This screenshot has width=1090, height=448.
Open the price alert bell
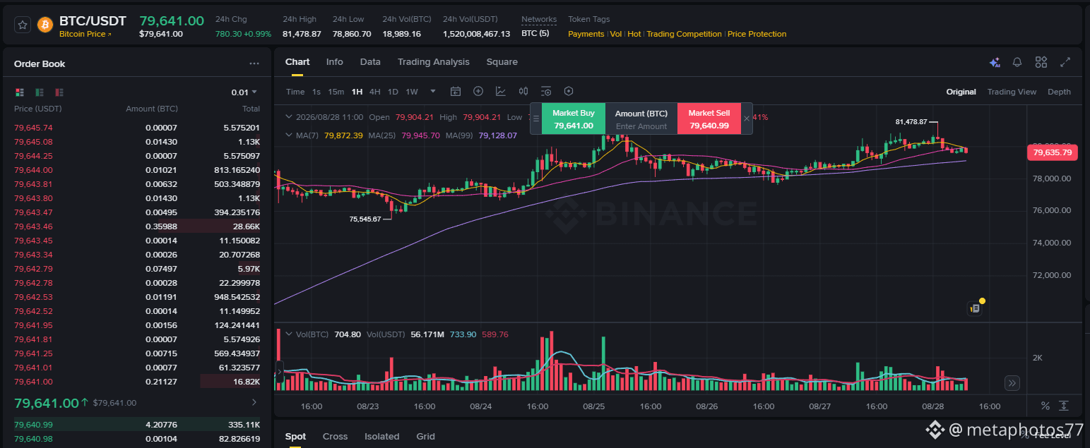[1017, 62]
